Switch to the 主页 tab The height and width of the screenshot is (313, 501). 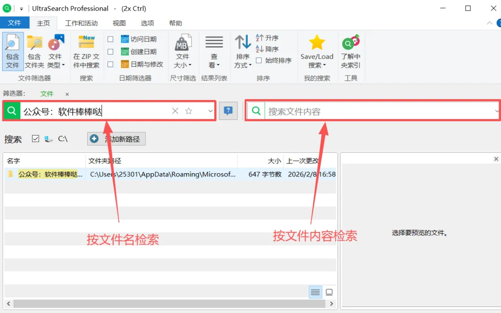click(44, 23)
